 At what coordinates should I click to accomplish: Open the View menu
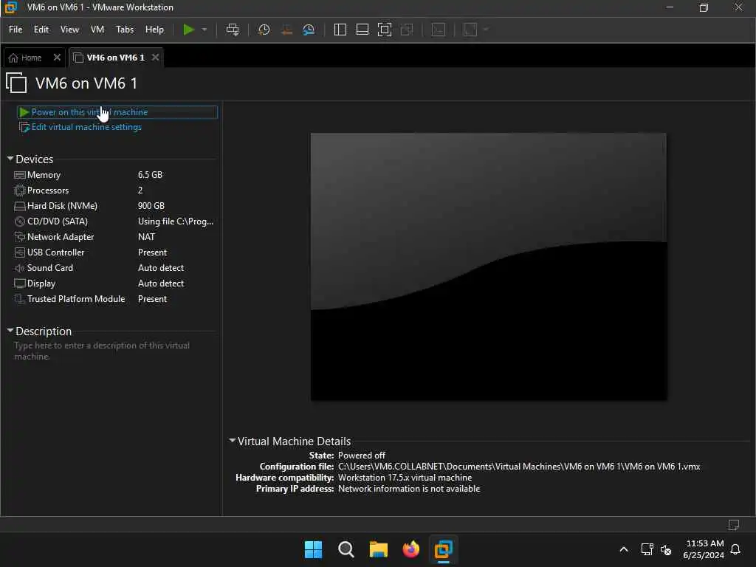point(69,30)
